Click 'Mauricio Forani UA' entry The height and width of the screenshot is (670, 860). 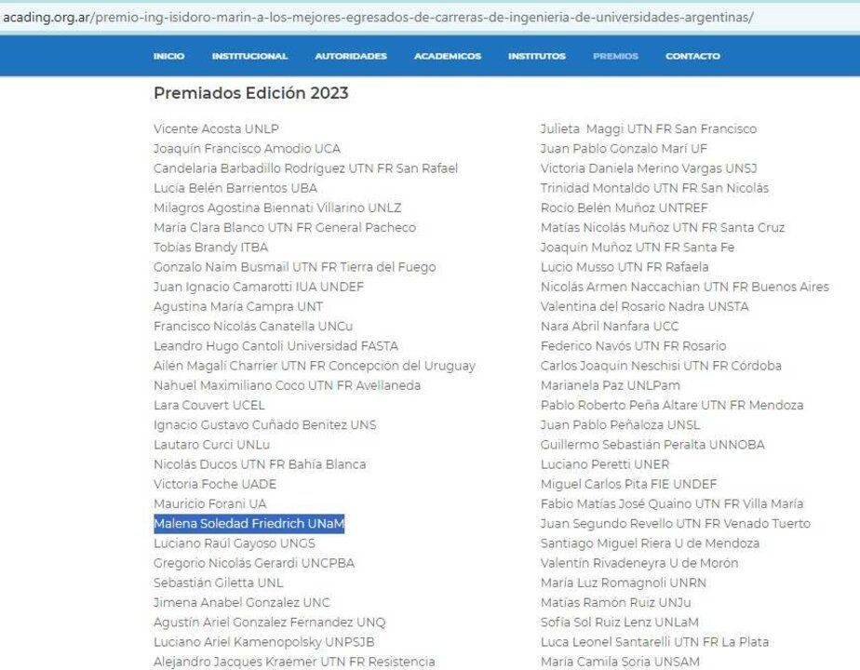(210, 503)
